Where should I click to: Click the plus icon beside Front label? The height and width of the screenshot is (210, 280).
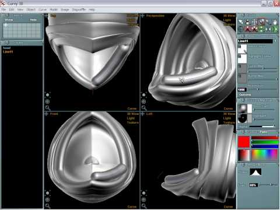pos(46,114)
